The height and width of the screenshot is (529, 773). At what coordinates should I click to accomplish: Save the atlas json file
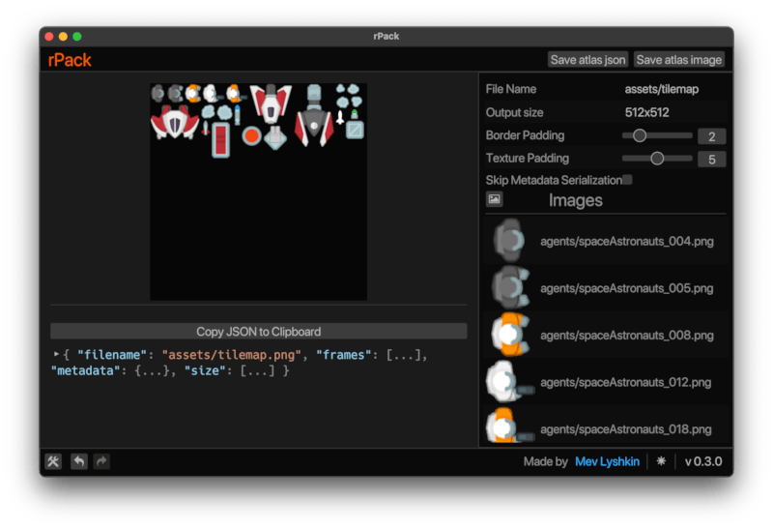click(x=587, y=60)
